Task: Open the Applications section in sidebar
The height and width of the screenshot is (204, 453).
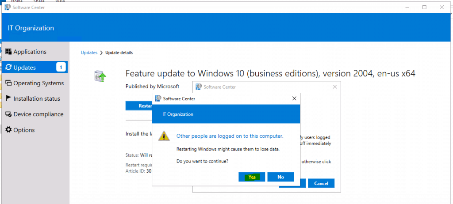Action: pos(35,52)
